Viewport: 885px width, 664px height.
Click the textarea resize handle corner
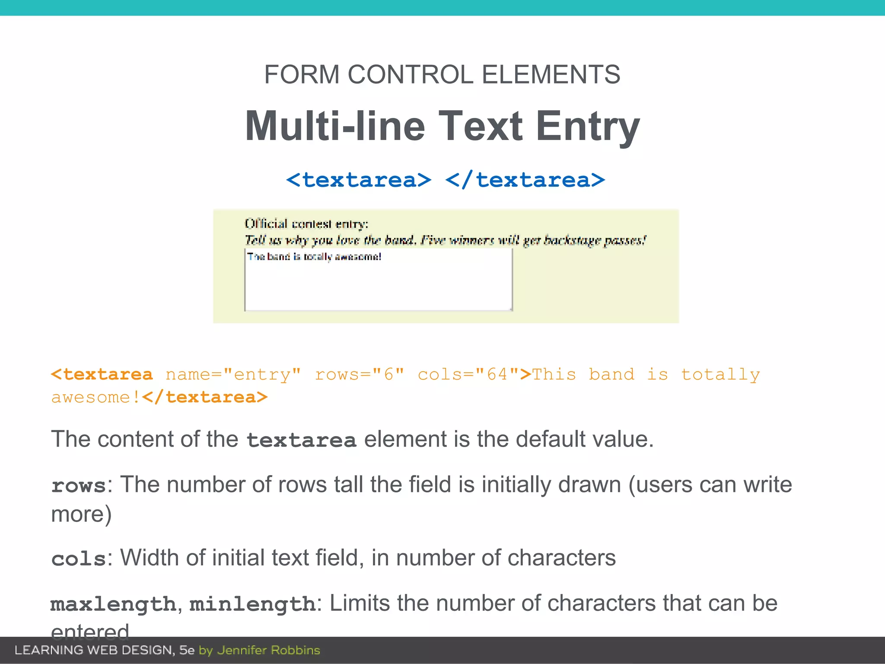tap(511, 309)
